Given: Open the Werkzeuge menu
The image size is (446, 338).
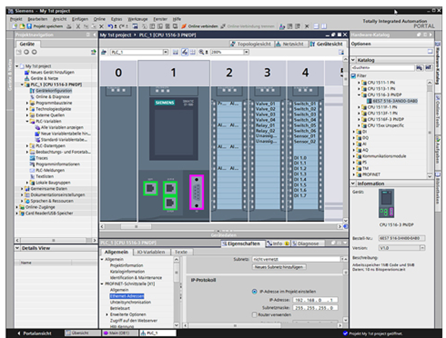Looking at the screenshot, I should point(138,19).
